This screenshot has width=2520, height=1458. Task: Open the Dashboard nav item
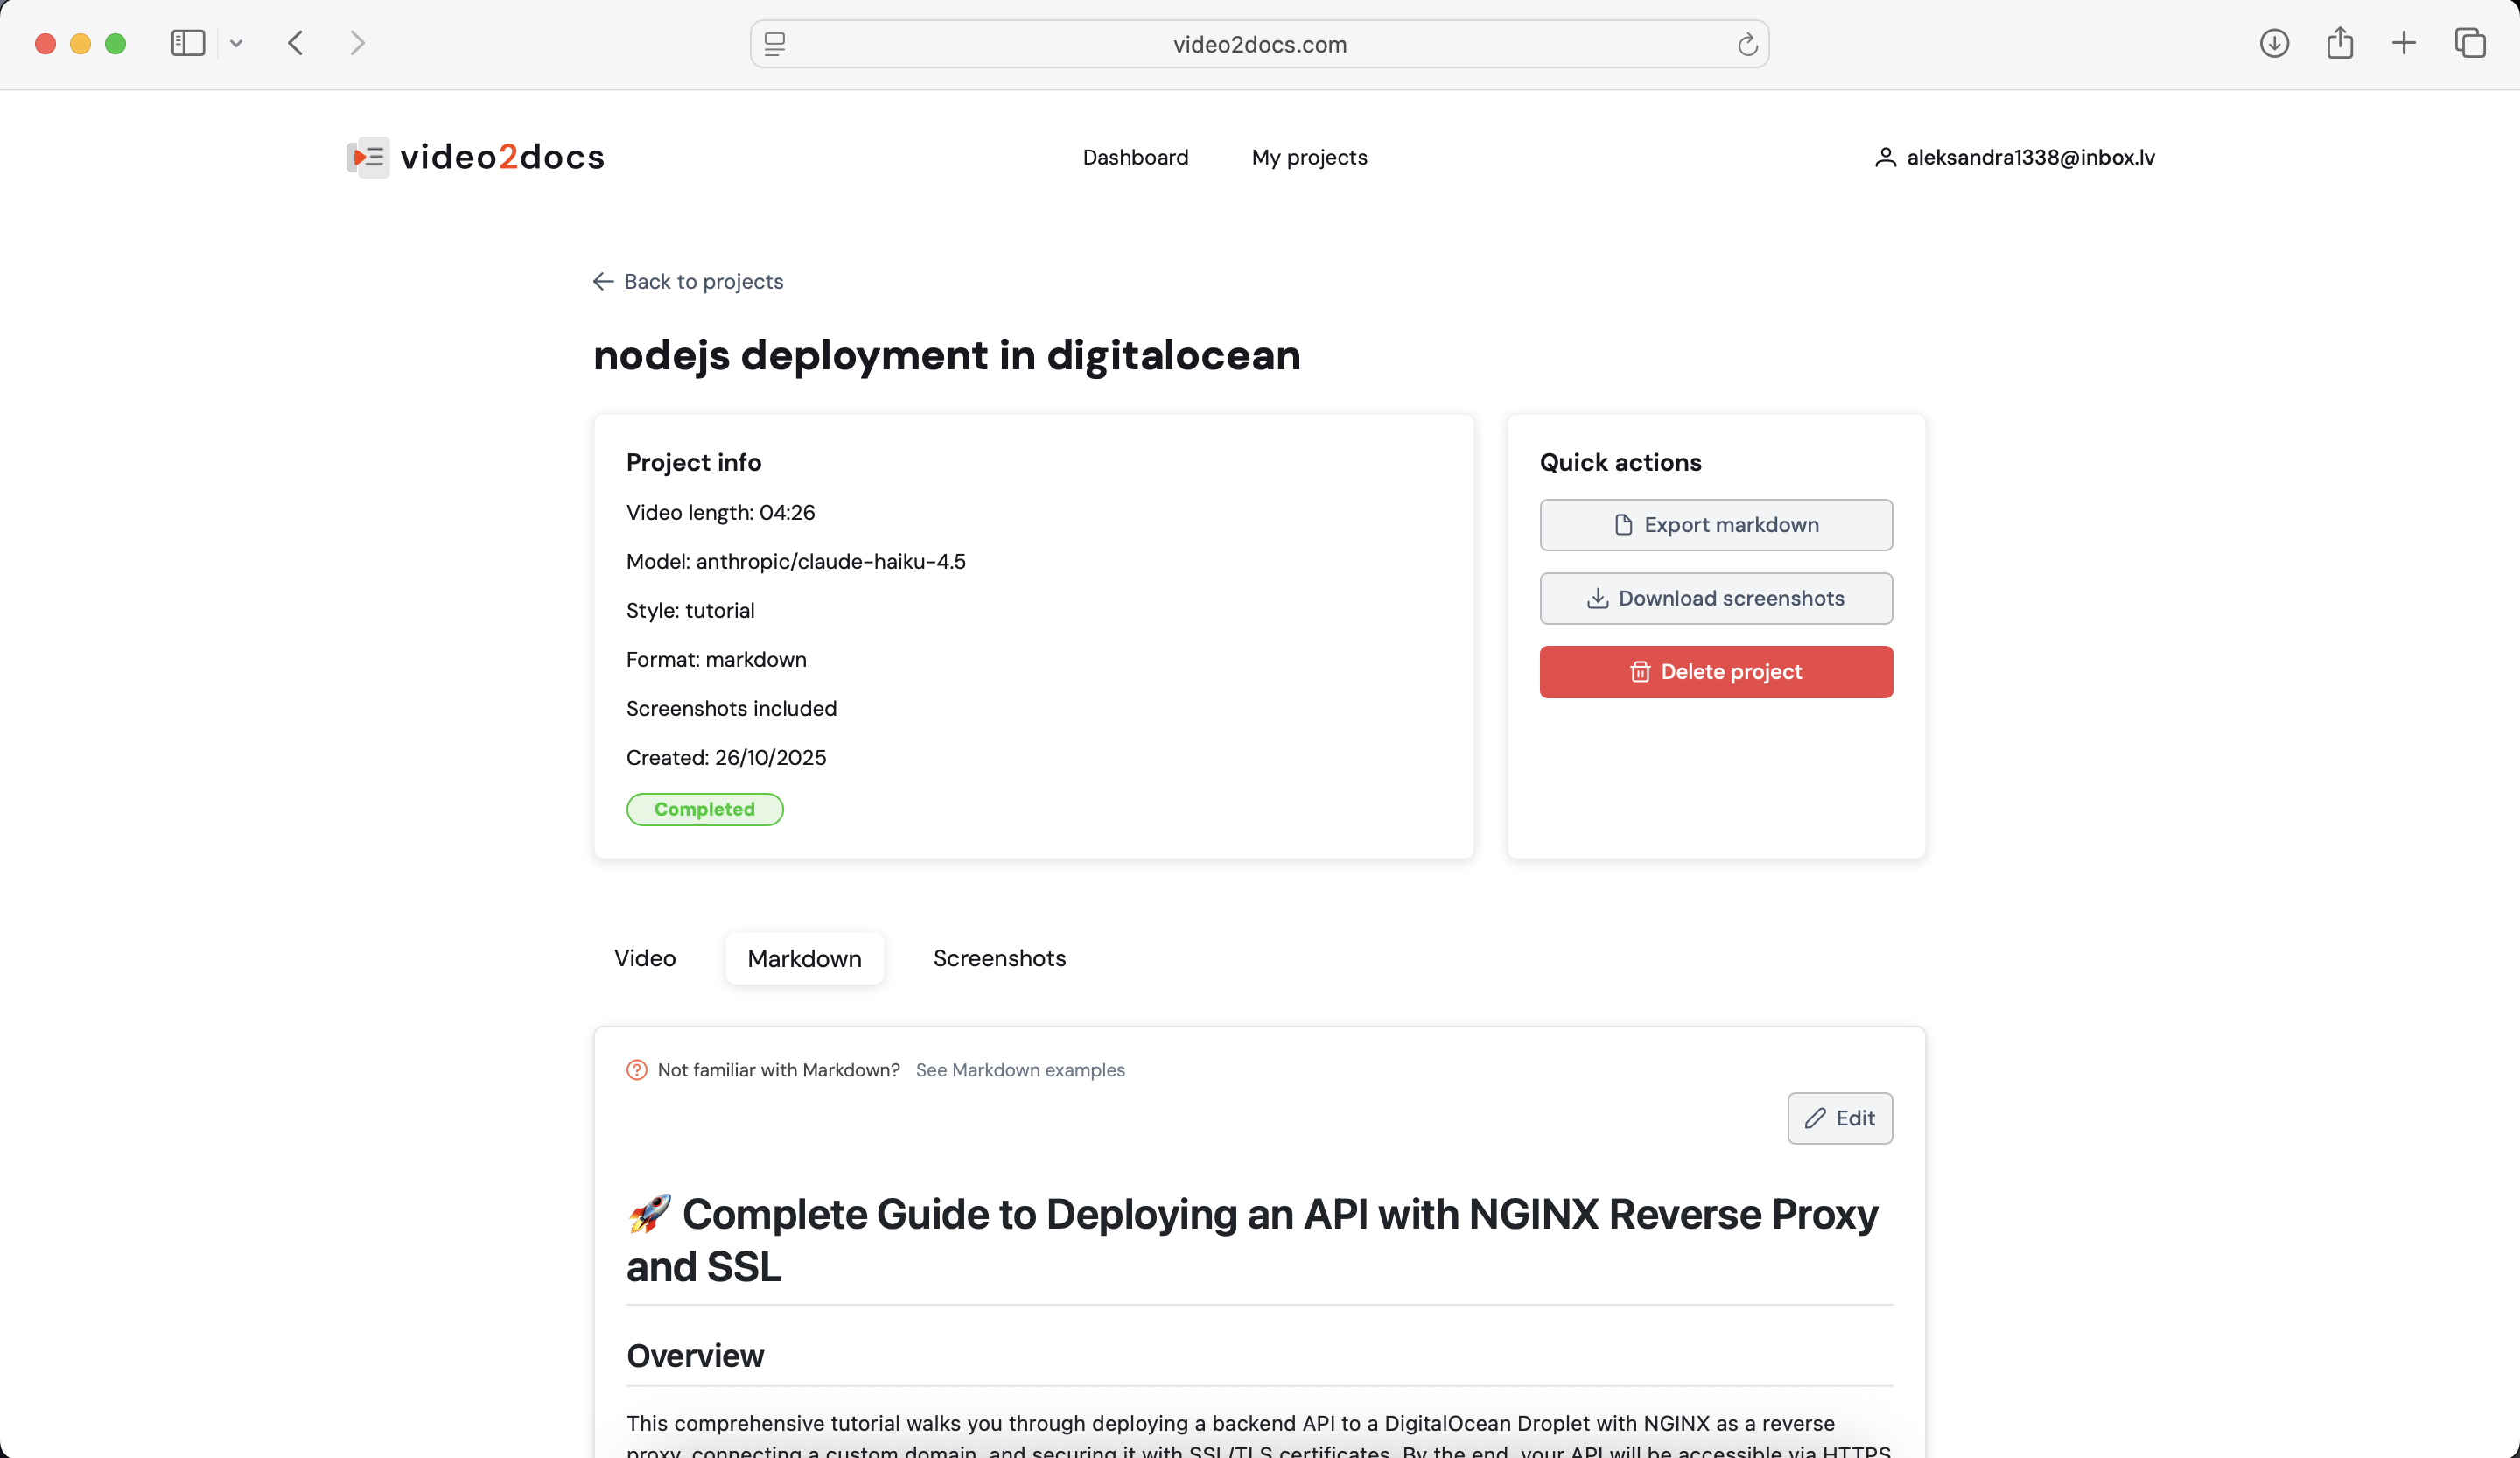[1135, 157]
